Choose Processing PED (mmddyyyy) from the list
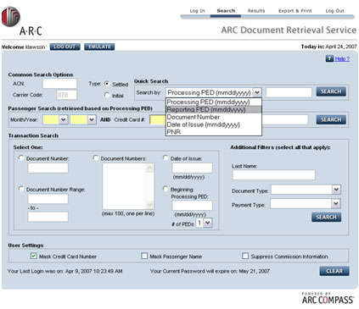359x309 pixels. coord(214,102)
